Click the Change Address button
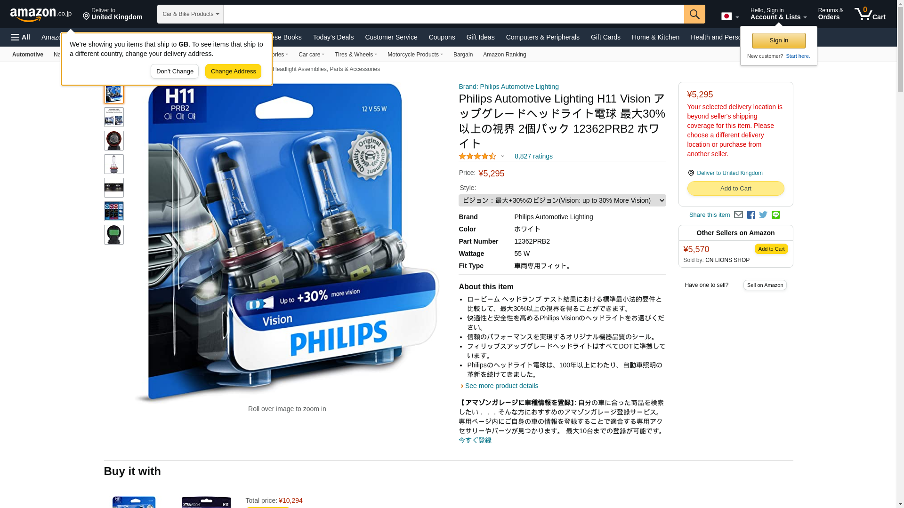This screenshot has height=508, width=904. pos(233,71)
